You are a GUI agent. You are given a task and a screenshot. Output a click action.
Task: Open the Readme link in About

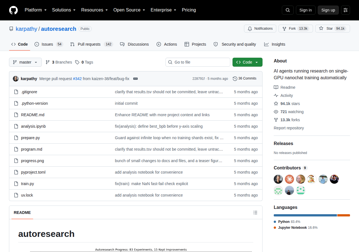click(284, 87)
